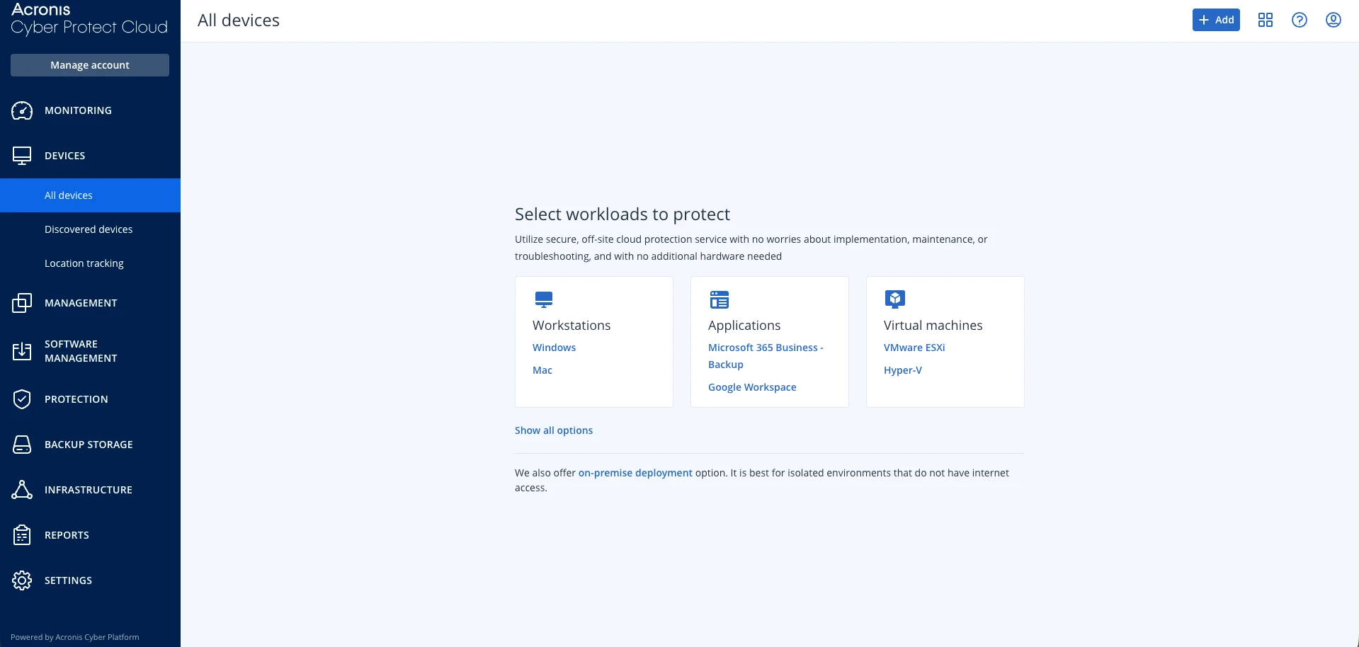Click the blue Add button

pyautogui.click(x=1216, y=20)
